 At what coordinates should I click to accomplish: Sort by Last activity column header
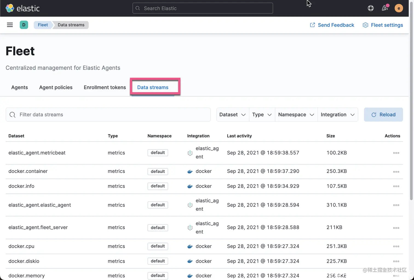[239, 136]
